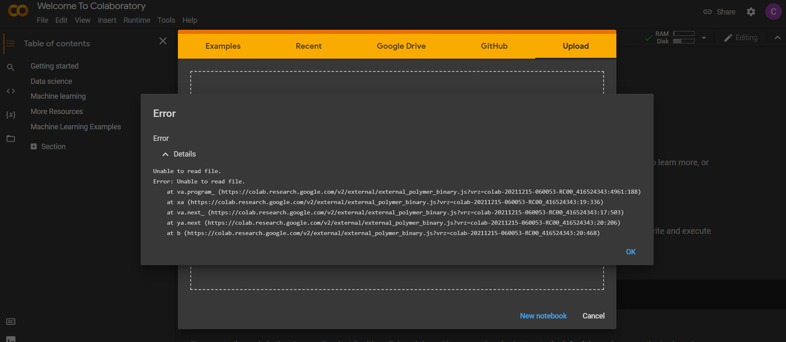Image resolution: width=786 pixels, height=342 pixels.
Task: Click the 'at va.next_' stack trace line
Action: [x=395, y=212]
